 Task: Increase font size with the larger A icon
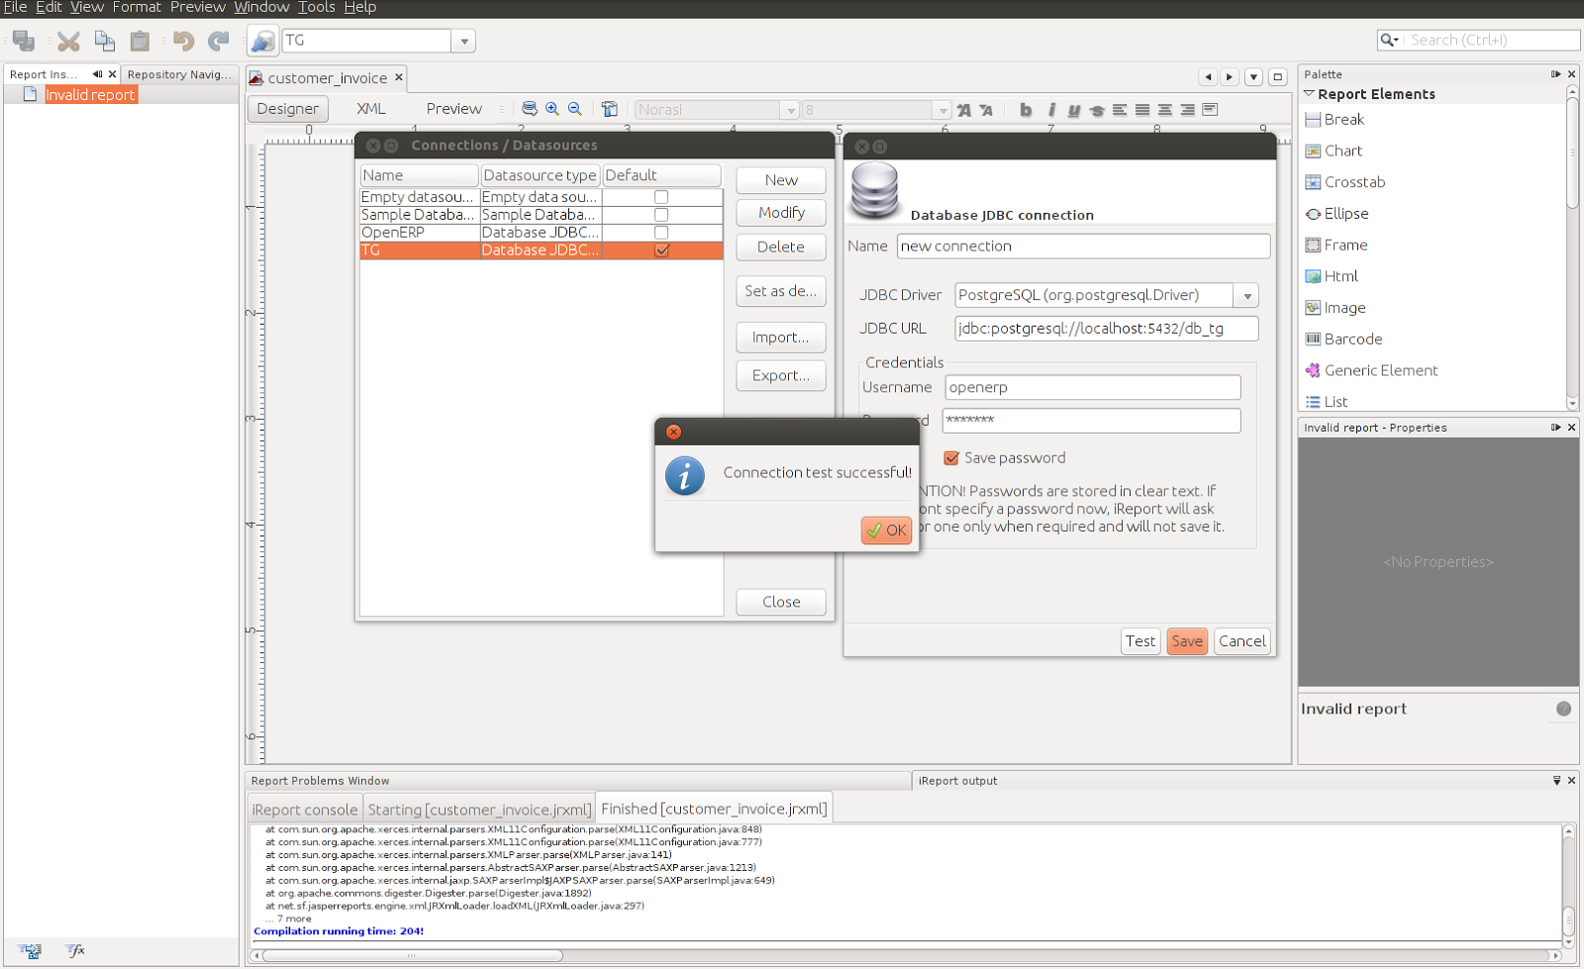pyautogui.click(x=963, y=110)
